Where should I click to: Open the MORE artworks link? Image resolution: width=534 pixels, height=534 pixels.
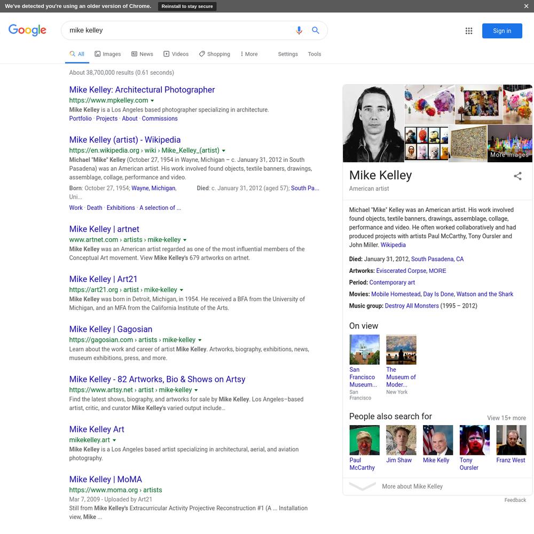tap(437, 271)
